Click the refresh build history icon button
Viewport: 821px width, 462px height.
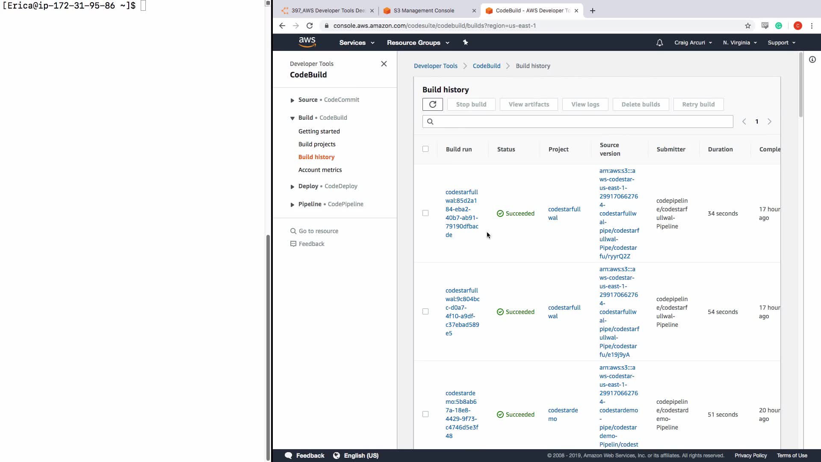tap(432, 104)
